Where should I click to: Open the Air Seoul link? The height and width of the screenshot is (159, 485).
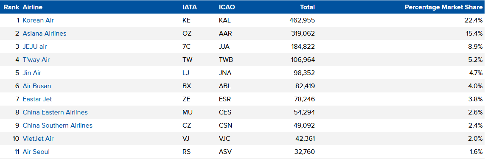pos(36,152)
